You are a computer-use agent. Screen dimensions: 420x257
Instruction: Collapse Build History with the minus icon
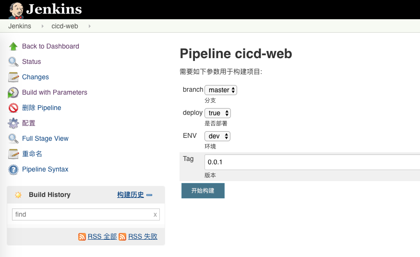149,195
